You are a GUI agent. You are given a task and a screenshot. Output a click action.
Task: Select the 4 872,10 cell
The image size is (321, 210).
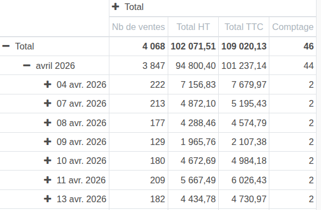(193, 103)
